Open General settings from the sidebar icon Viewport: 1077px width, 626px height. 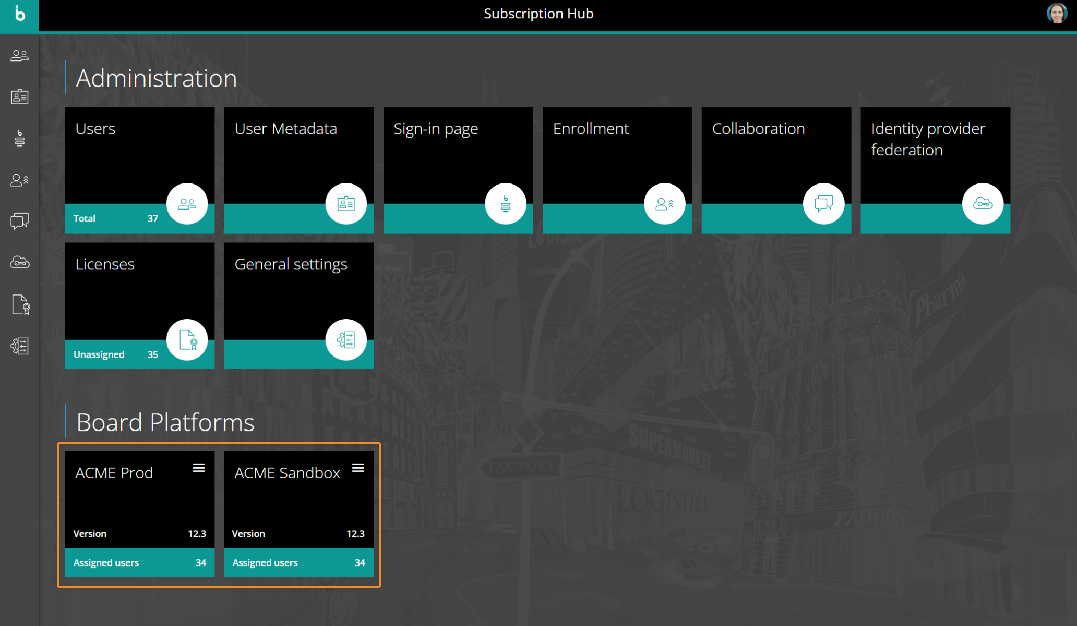tap(19, 346)
